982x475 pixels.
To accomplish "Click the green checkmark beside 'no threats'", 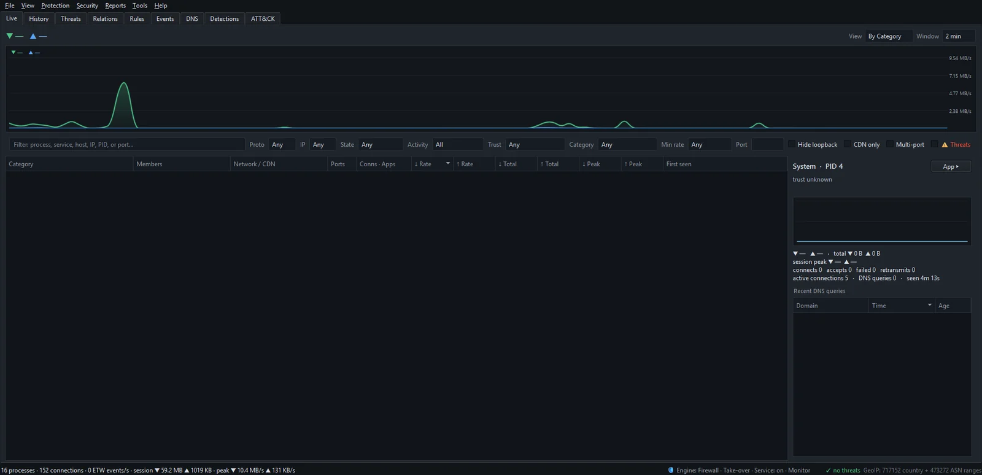I will pos(828,470).
